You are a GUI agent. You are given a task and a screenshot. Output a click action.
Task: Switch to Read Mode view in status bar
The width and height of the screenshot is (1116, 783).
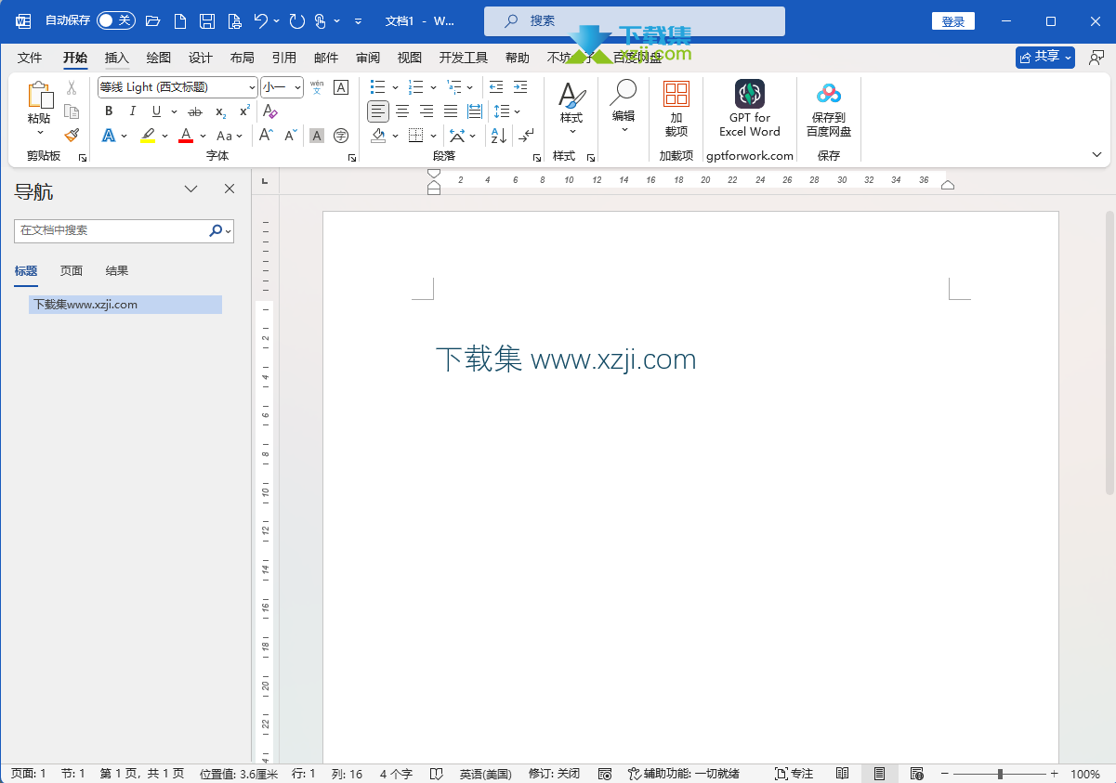842,774
